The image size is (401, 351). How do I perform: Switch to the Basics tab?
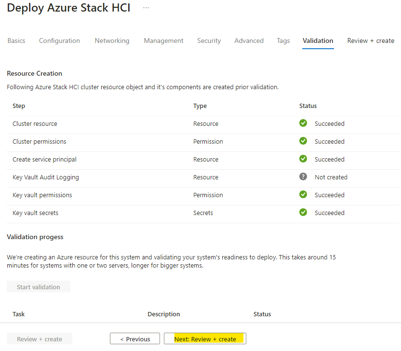pyautogui.click(x=16, y=40)
